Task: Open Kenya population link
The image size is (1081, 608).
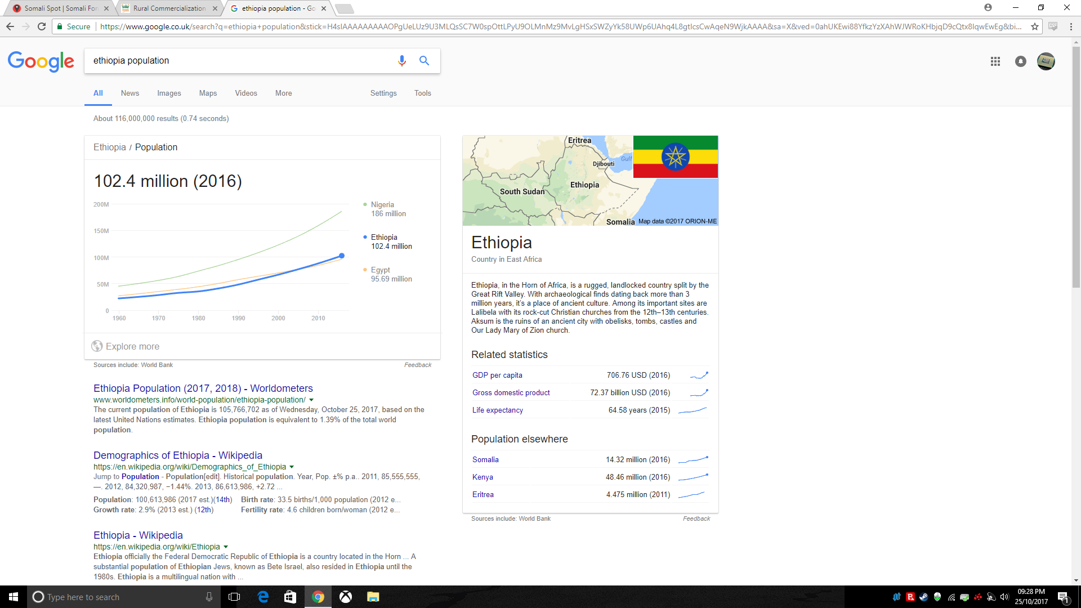Action: (483, 477)
